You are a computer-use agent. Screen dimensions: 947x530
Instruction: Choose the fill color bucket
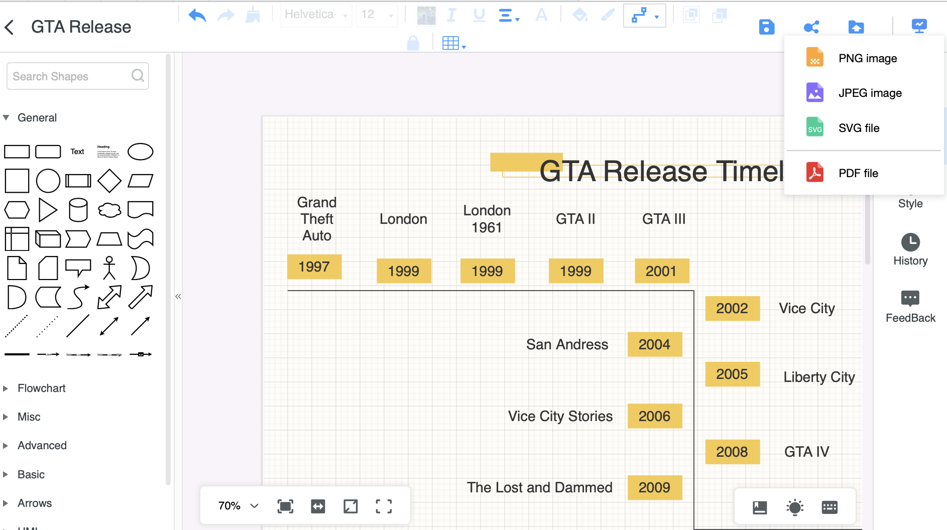580,15
